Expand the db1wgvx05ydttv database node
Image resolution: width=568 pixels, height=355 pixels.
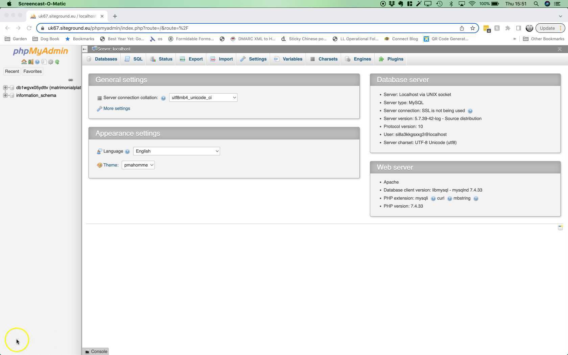click(5, 88)
